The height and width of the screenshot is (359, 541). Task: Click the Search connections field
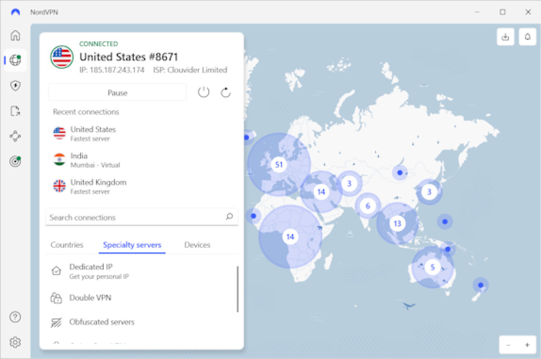pos(142,217)
